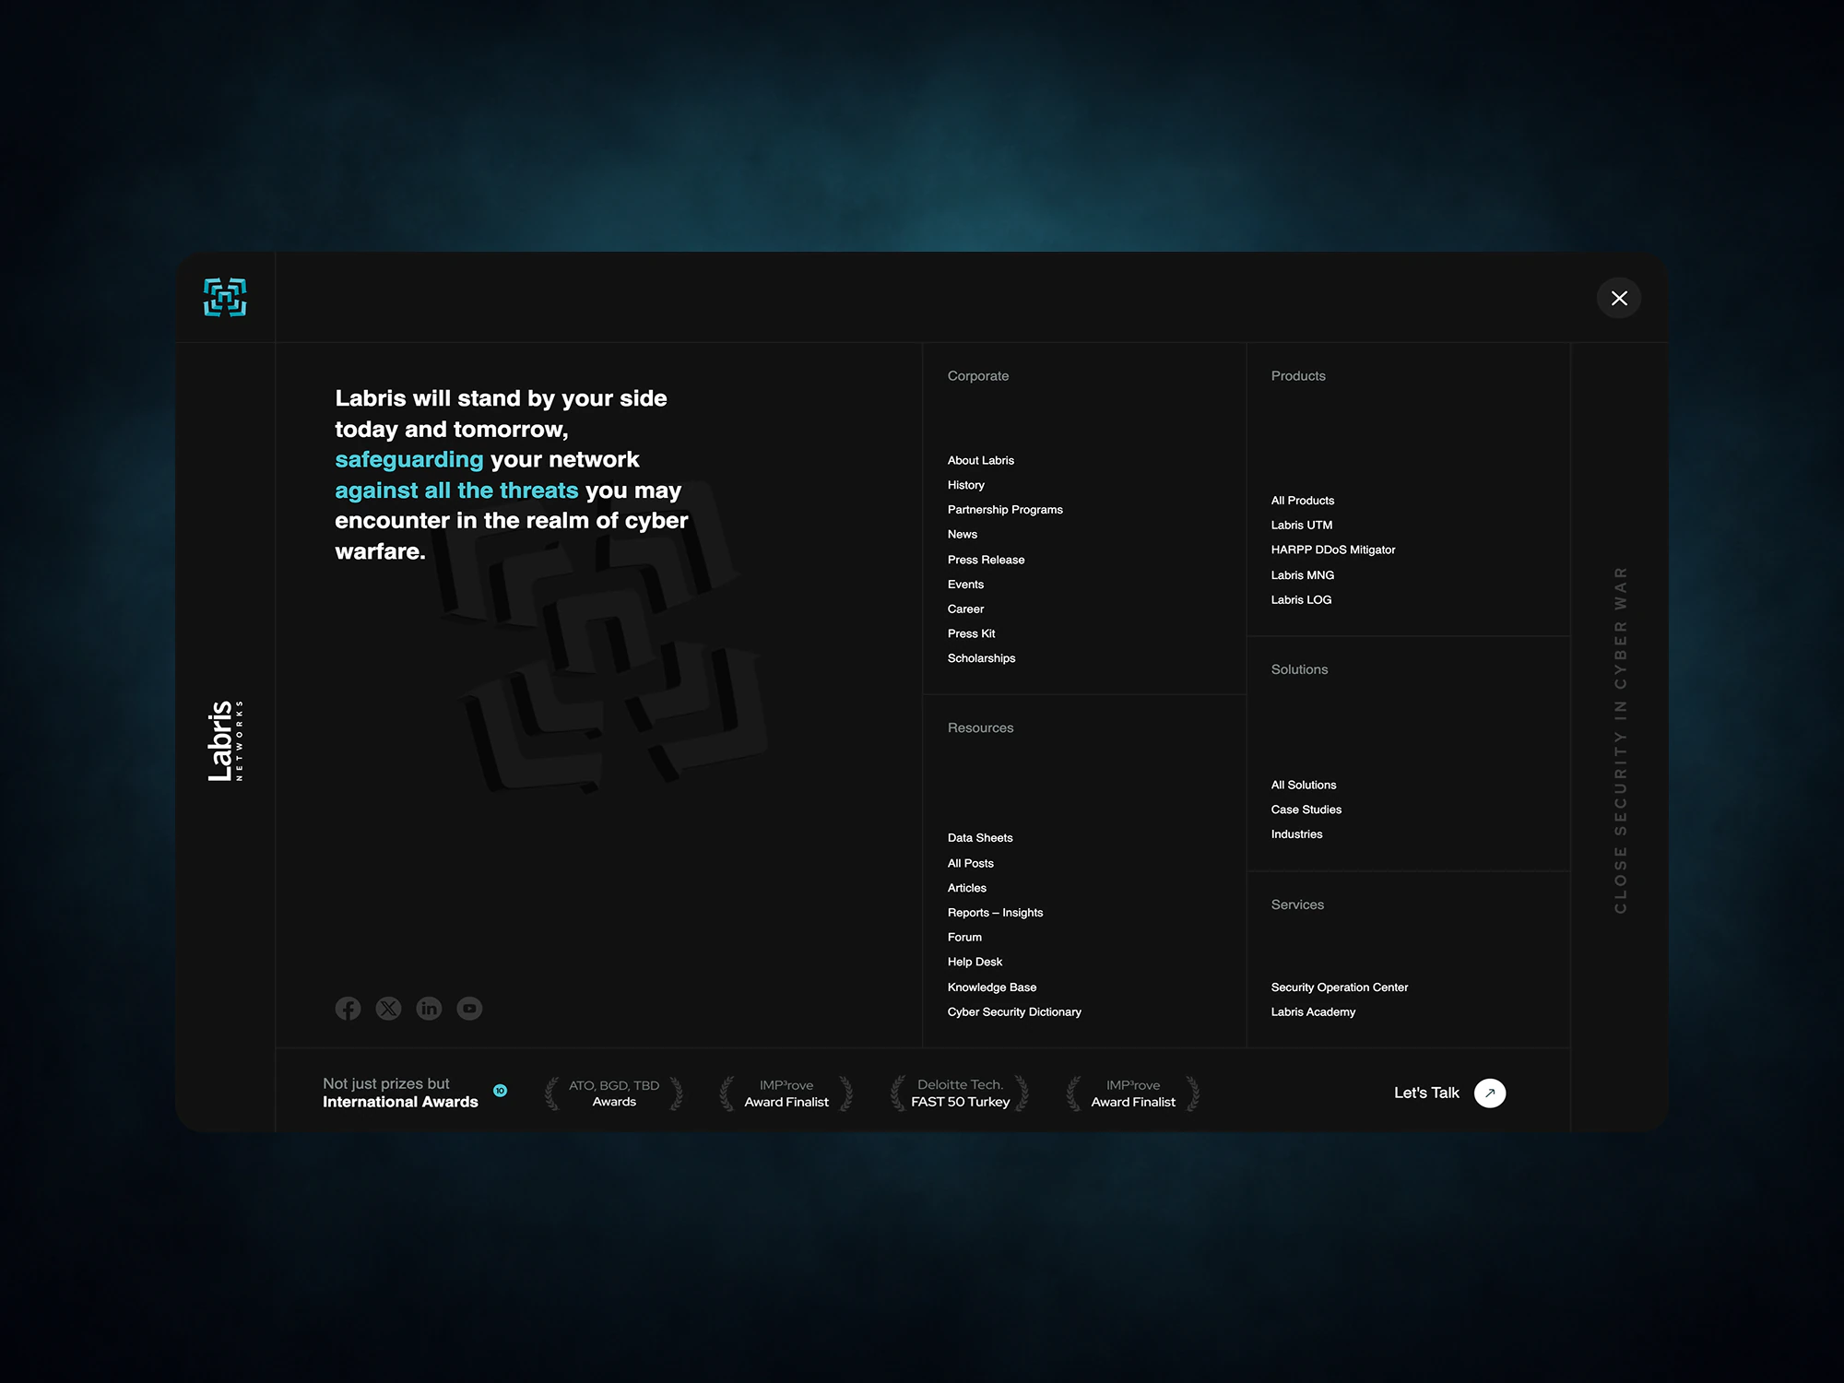Open the Help Desk link
The height and width of the screenshot is (1383, 1844).
(x=975, y=962)
